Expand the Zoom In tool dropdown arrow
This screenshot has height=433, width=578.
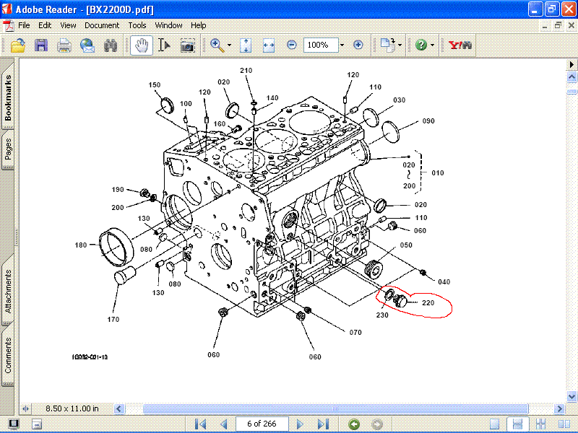pyautogui.click(x=230, y=45)
